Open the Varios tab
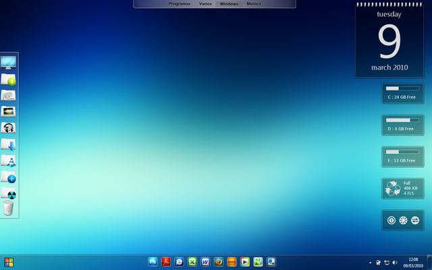This screenshot has height=270, width=432. coord(205,4)
